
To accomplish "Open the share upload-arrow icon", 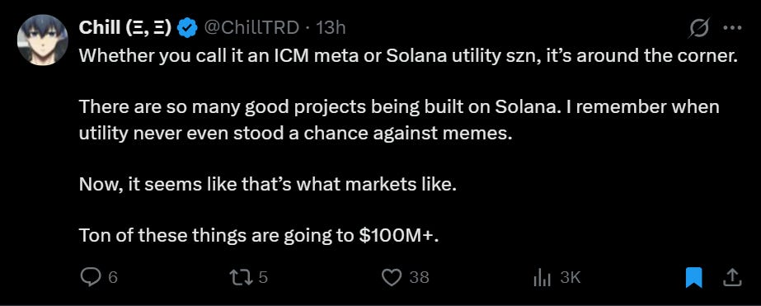I will click(x=732, y=277).
